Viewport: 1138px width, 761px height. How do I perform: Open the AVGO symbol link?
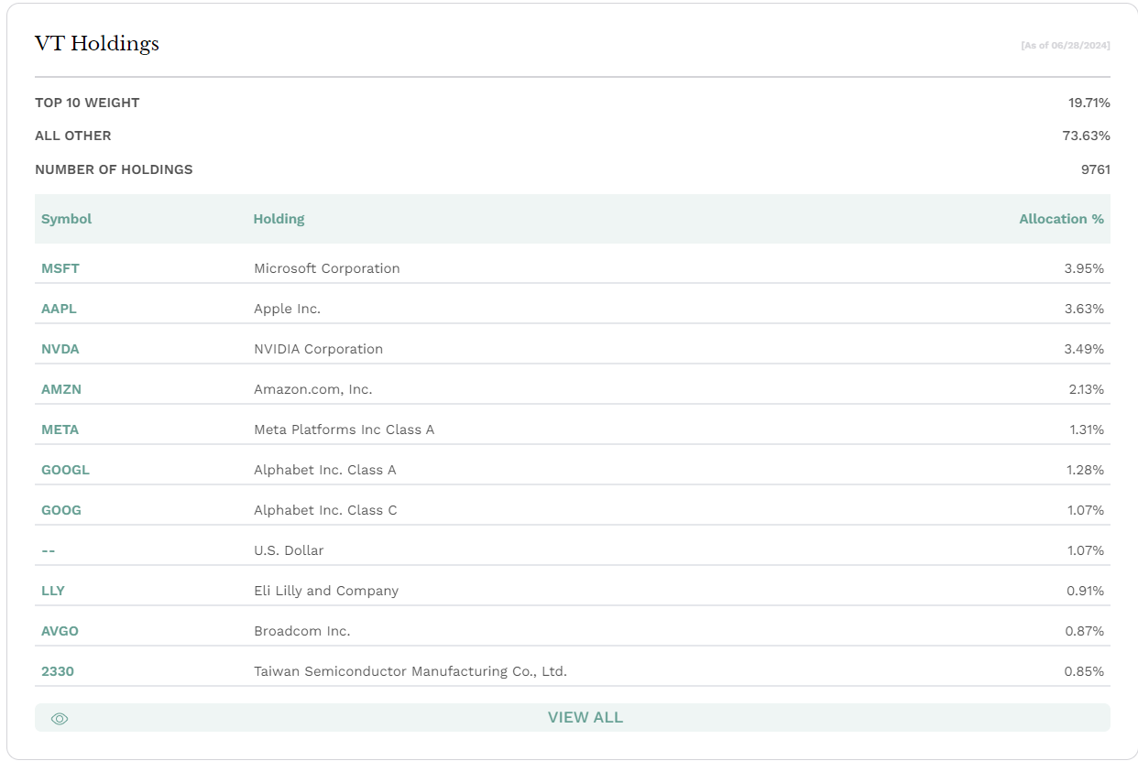[60, 631]
